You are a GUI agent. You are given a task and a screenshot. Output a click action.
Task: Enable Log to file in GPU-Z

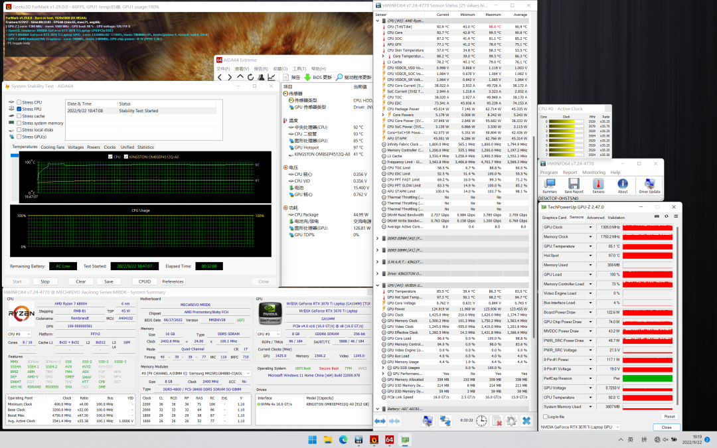[546, 416]
